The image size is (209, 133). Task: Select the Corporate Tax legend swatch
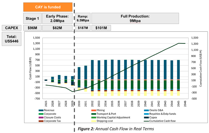point(41,121)
